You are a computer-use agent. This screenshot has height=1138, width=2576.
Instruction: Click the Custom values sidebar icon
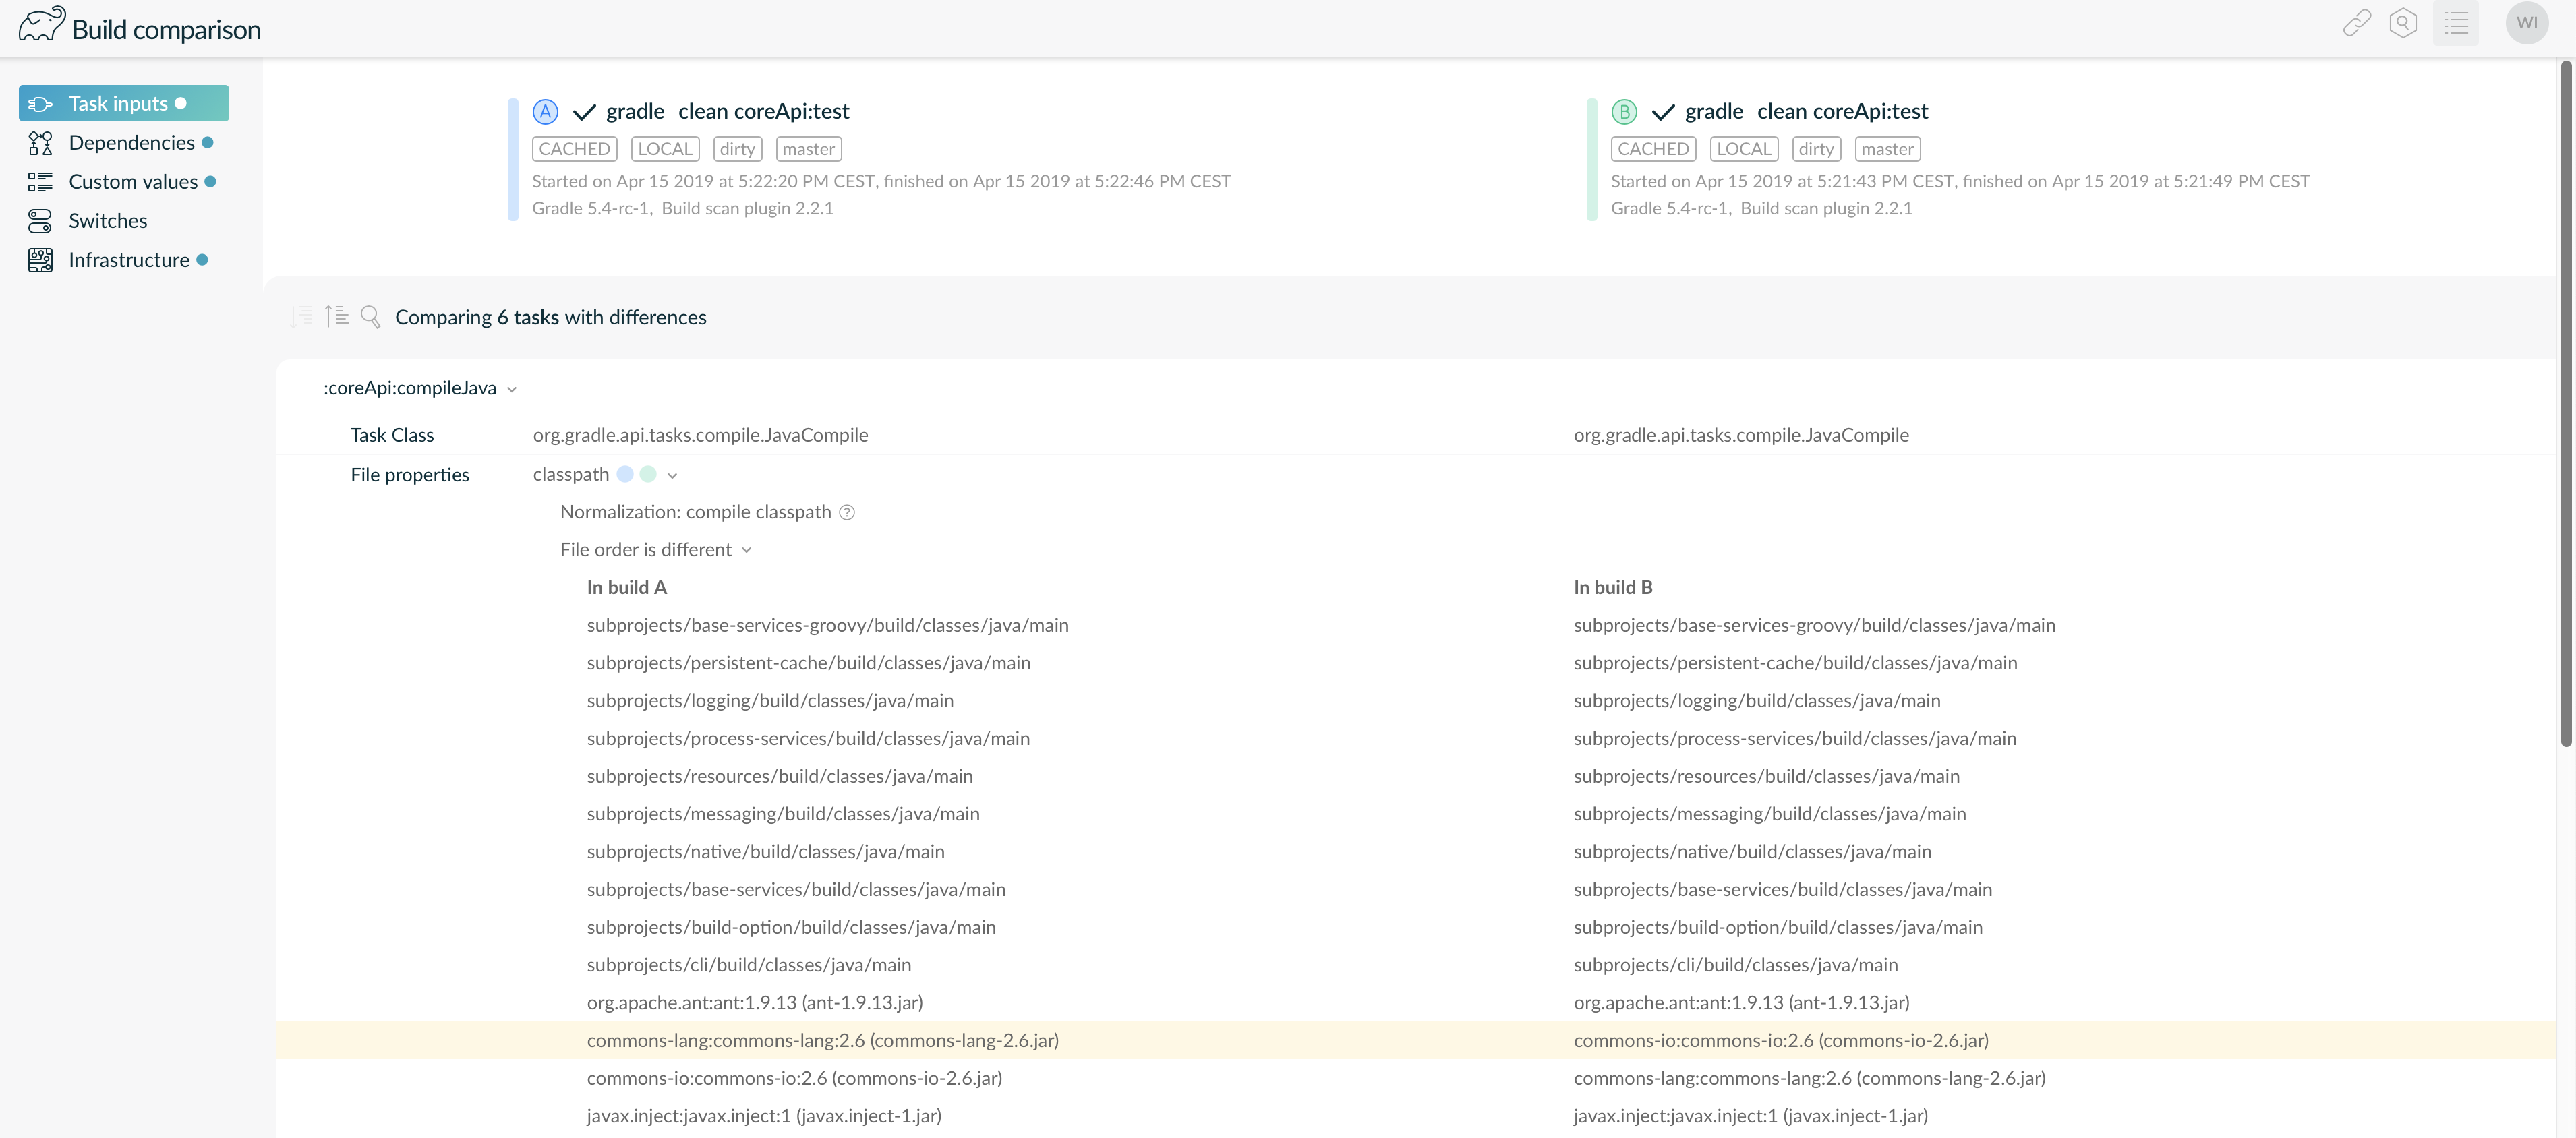40,181
